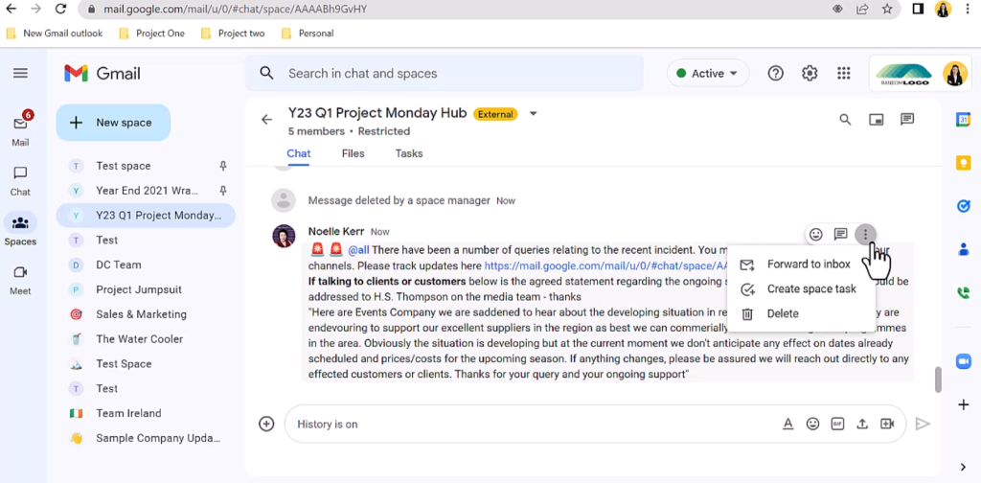Screen dimensions: 981x483
Task: Open the Google apps grid
Action: coord(843,73)
